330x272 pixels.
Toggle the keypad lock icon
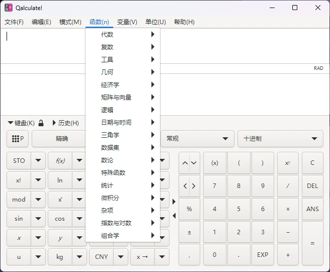41,123
